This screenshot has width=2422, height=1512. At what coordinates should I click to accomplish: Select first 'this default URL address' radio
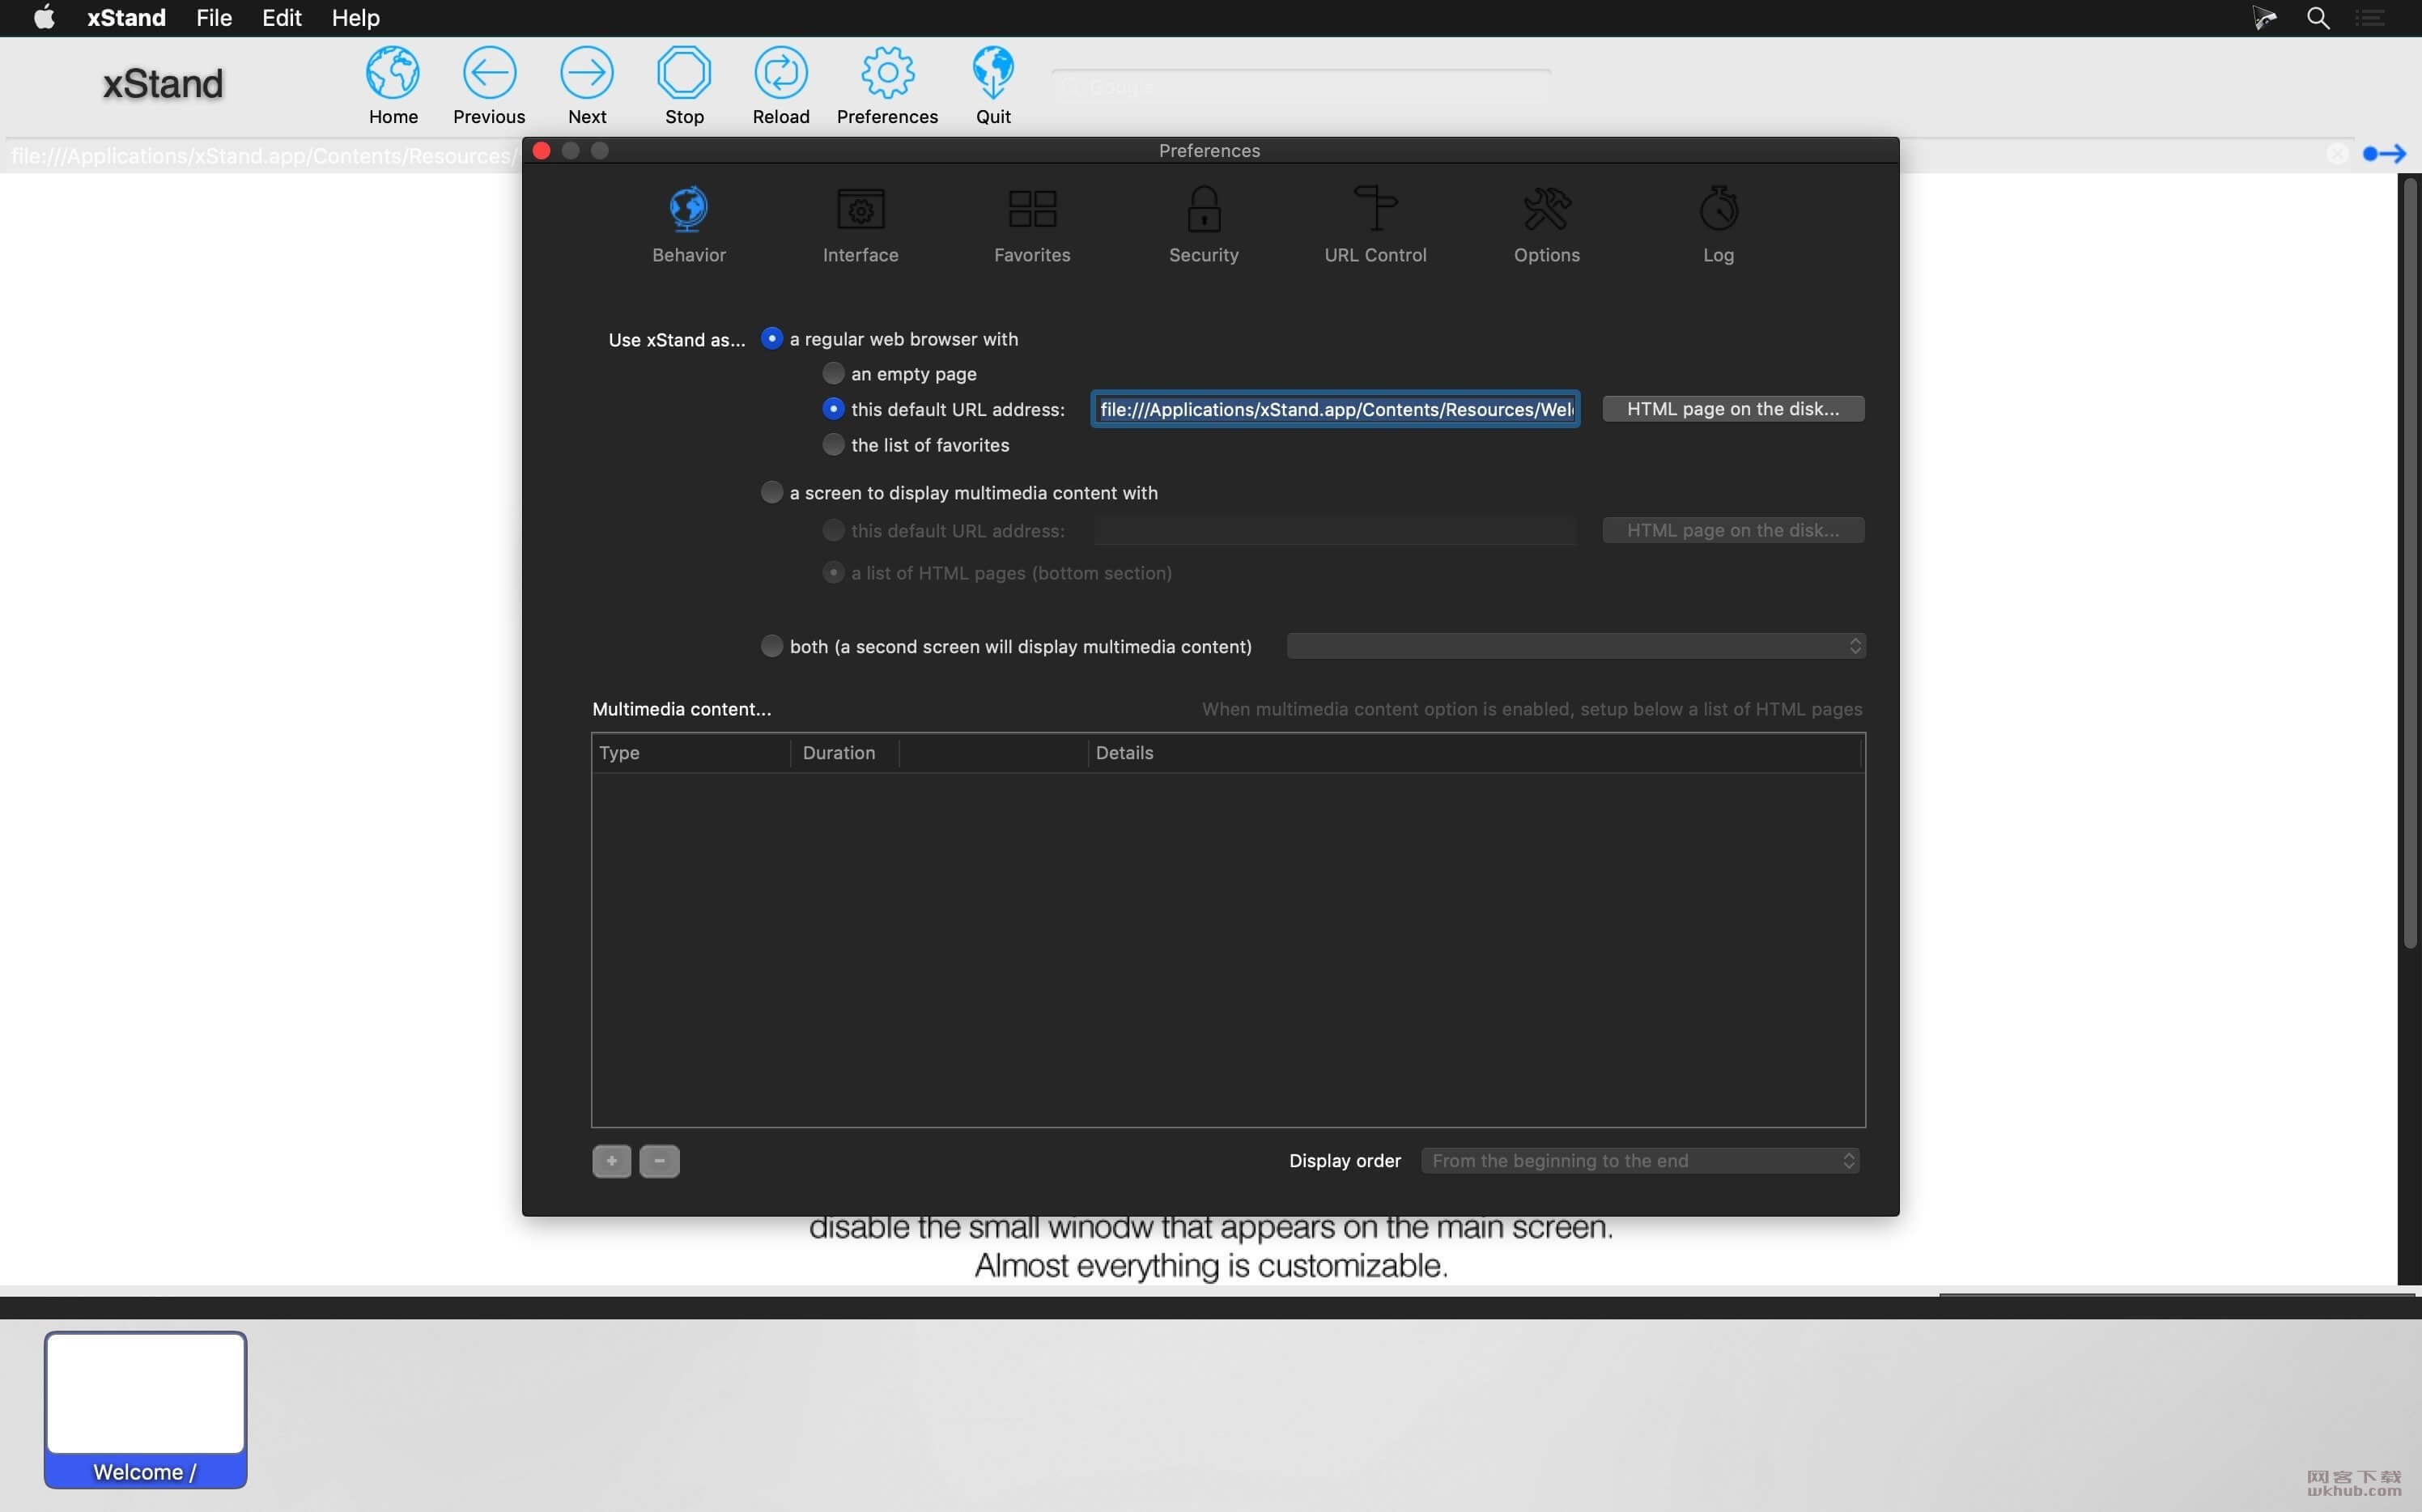point(833,409)
